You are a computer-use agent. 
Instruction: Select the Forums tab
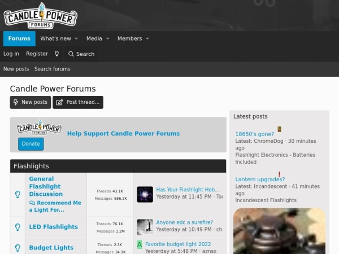19,38
